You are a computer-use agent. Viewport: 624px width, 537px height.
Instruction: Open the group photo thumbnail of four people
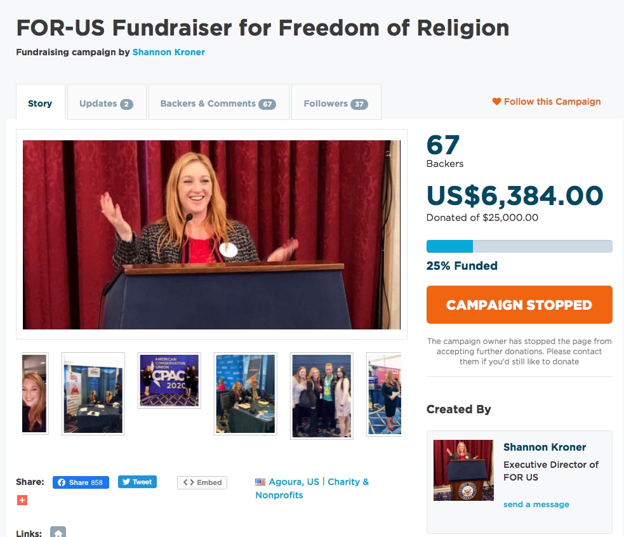click(x=322, y=396)
